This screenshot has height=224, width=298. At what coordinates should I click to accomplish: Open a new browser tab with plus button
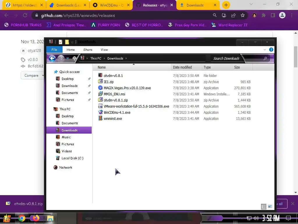tap(226, 5)
